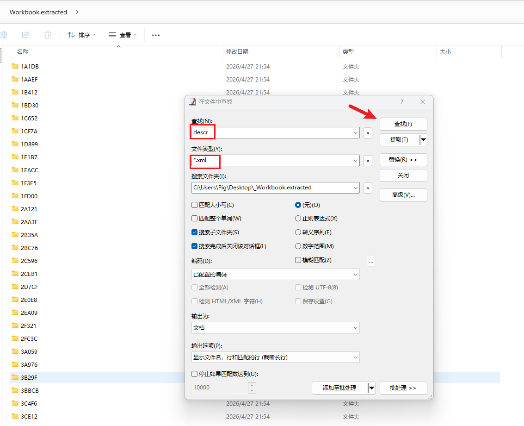This screenshot has height=426, width=524.
Task: Open the Sort menu in toolbar
Action: (81, 35)
